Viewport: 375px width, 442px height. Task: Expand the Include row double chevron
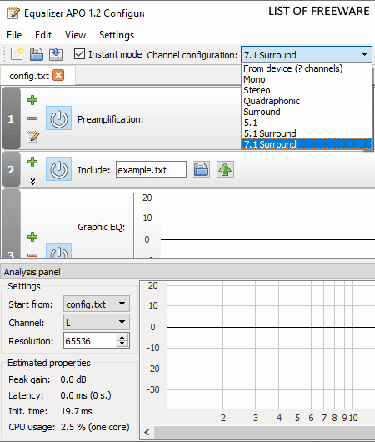click(x=32, y=182)
